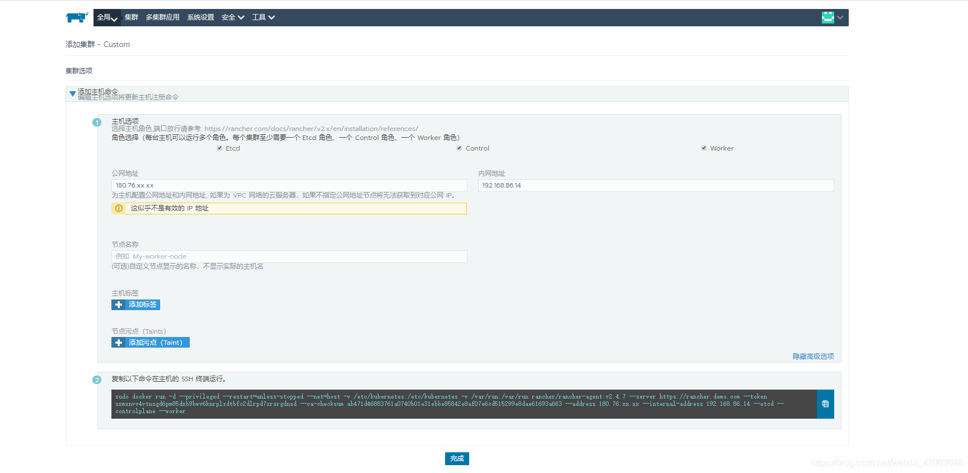Click the 这似乎不是有效的 IP 地址 warning
The image size is (968, 473).
coord(289,208)
